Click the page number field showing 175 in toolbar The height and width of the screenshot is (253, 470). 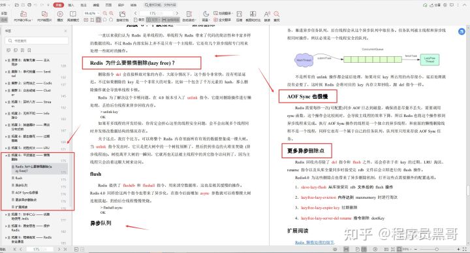[x=156, y=13]
